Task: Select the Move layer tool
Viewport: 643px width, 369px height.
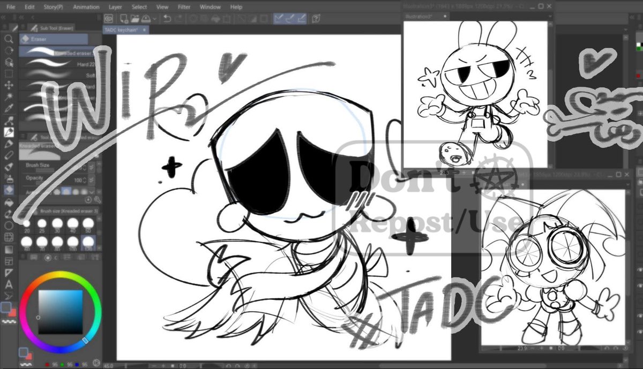Action: click(x=9, y=85)
